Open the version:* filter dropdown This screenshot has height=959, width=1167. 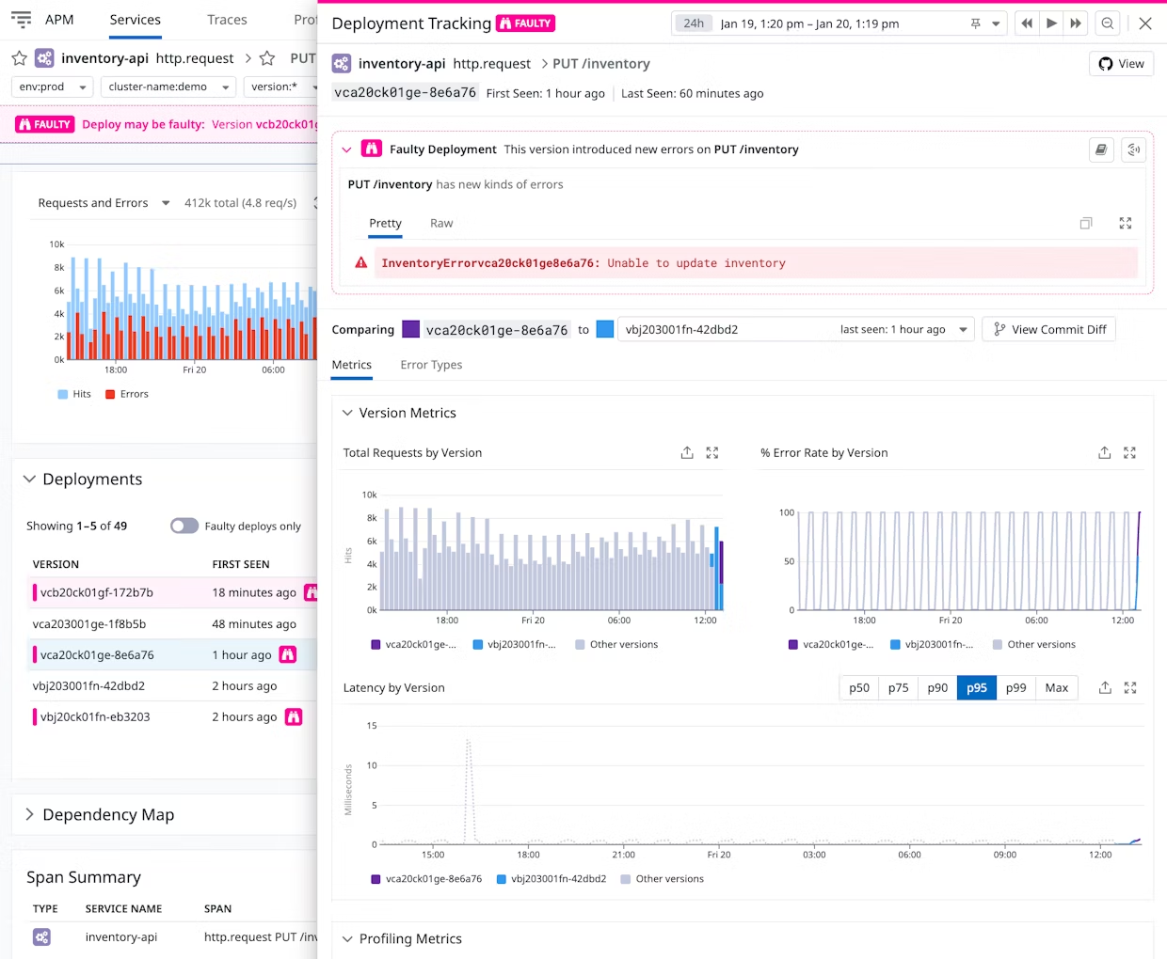tap(280, 86)
